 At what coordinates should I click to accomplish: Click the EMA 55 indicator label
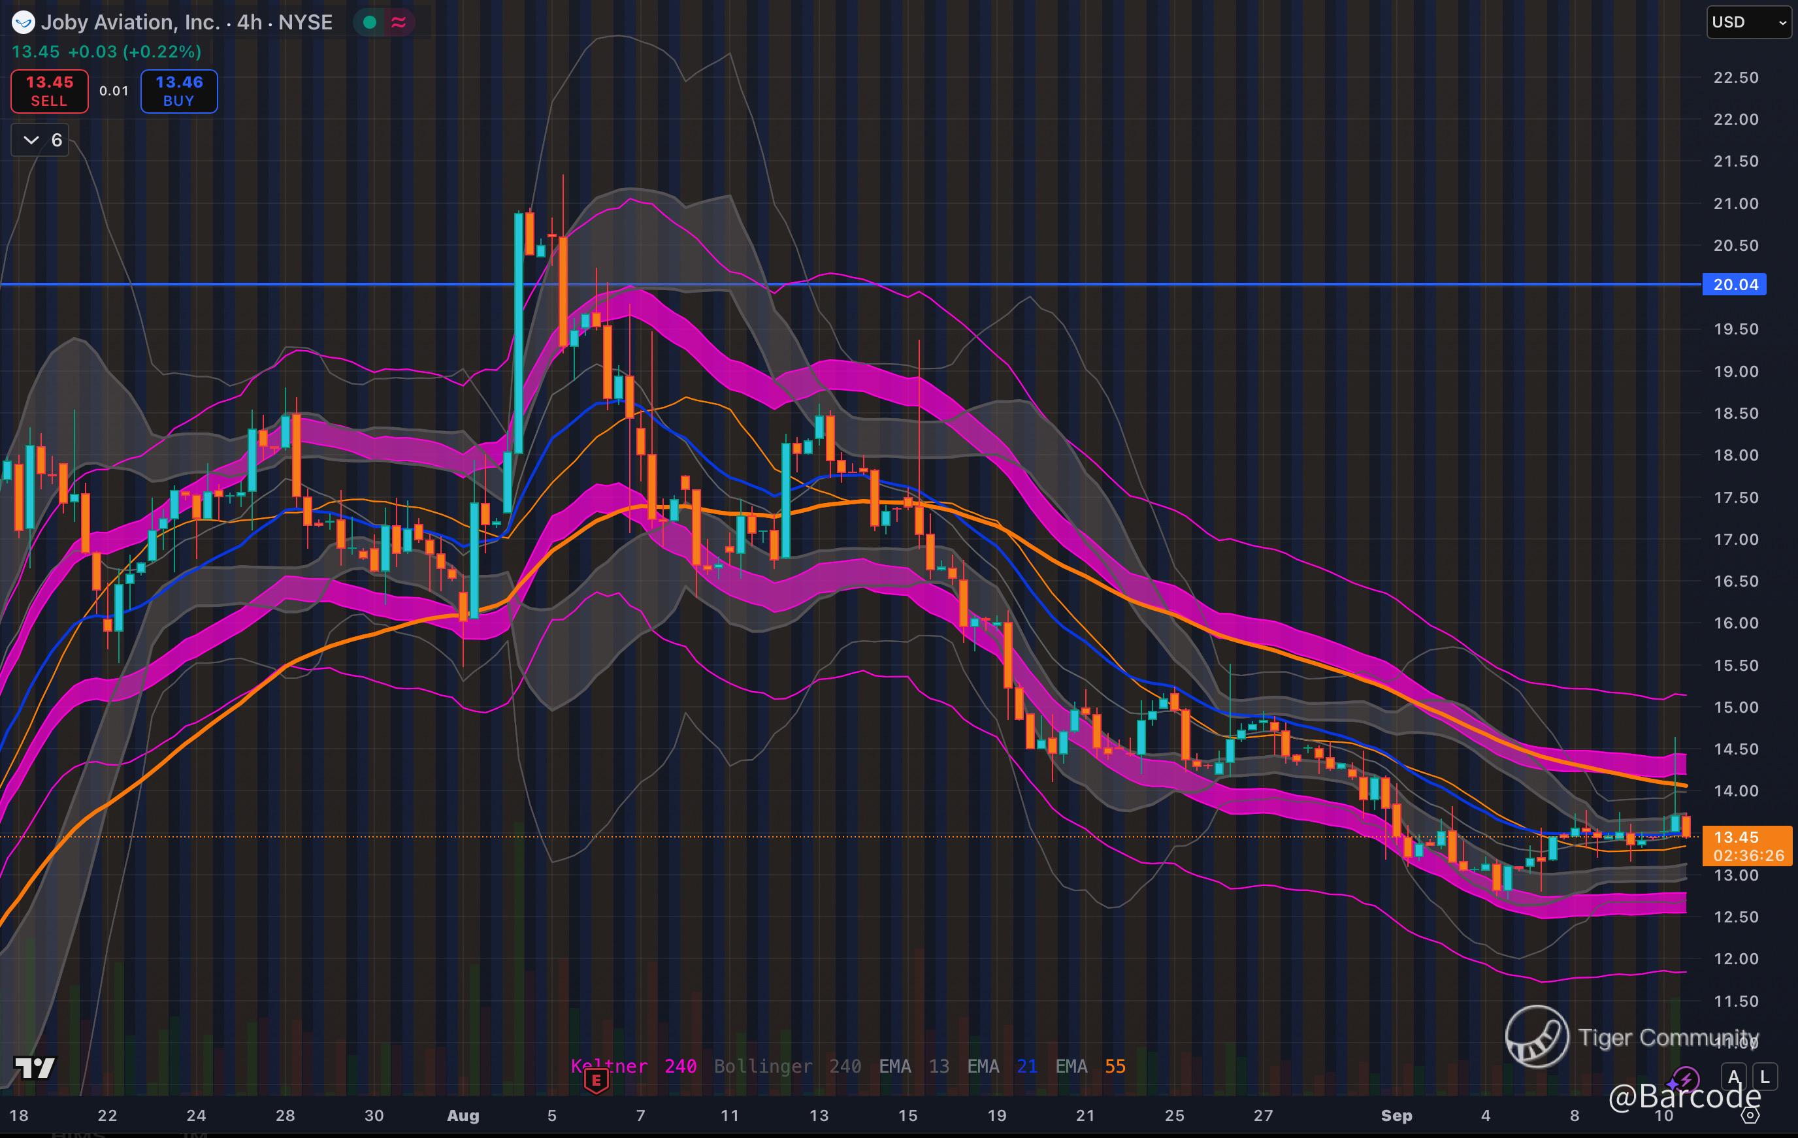point(1090,1066)
